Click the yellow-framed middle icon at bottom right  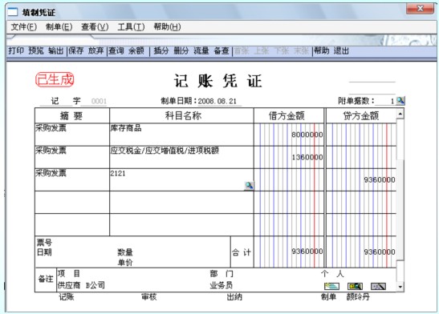pyautogui.click(x=355, y=286)
